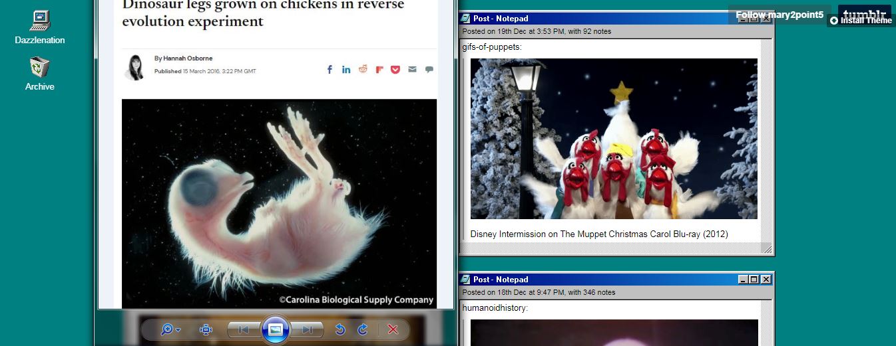Click Notepad icon in second Post window title

tap(466, 280)
